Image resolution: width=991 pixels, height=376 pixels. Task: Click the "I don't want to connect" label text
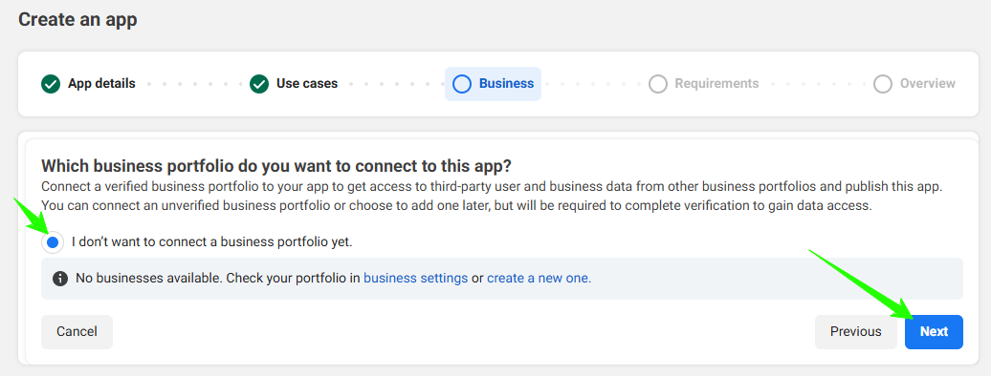tap(211, 241)
